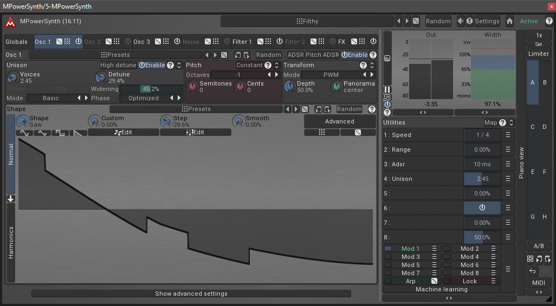
Task: Select the square wave shape icon
Action: (x=60, y=133)
